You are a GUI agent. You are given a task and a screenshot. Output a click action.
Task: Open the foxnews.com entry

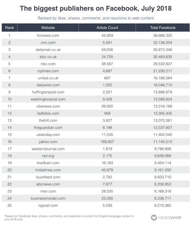click(x=48, y=35)
